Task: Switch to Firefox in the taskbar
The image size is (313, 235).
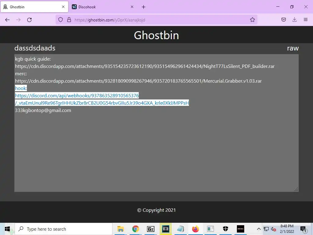Action: [195, 229]
